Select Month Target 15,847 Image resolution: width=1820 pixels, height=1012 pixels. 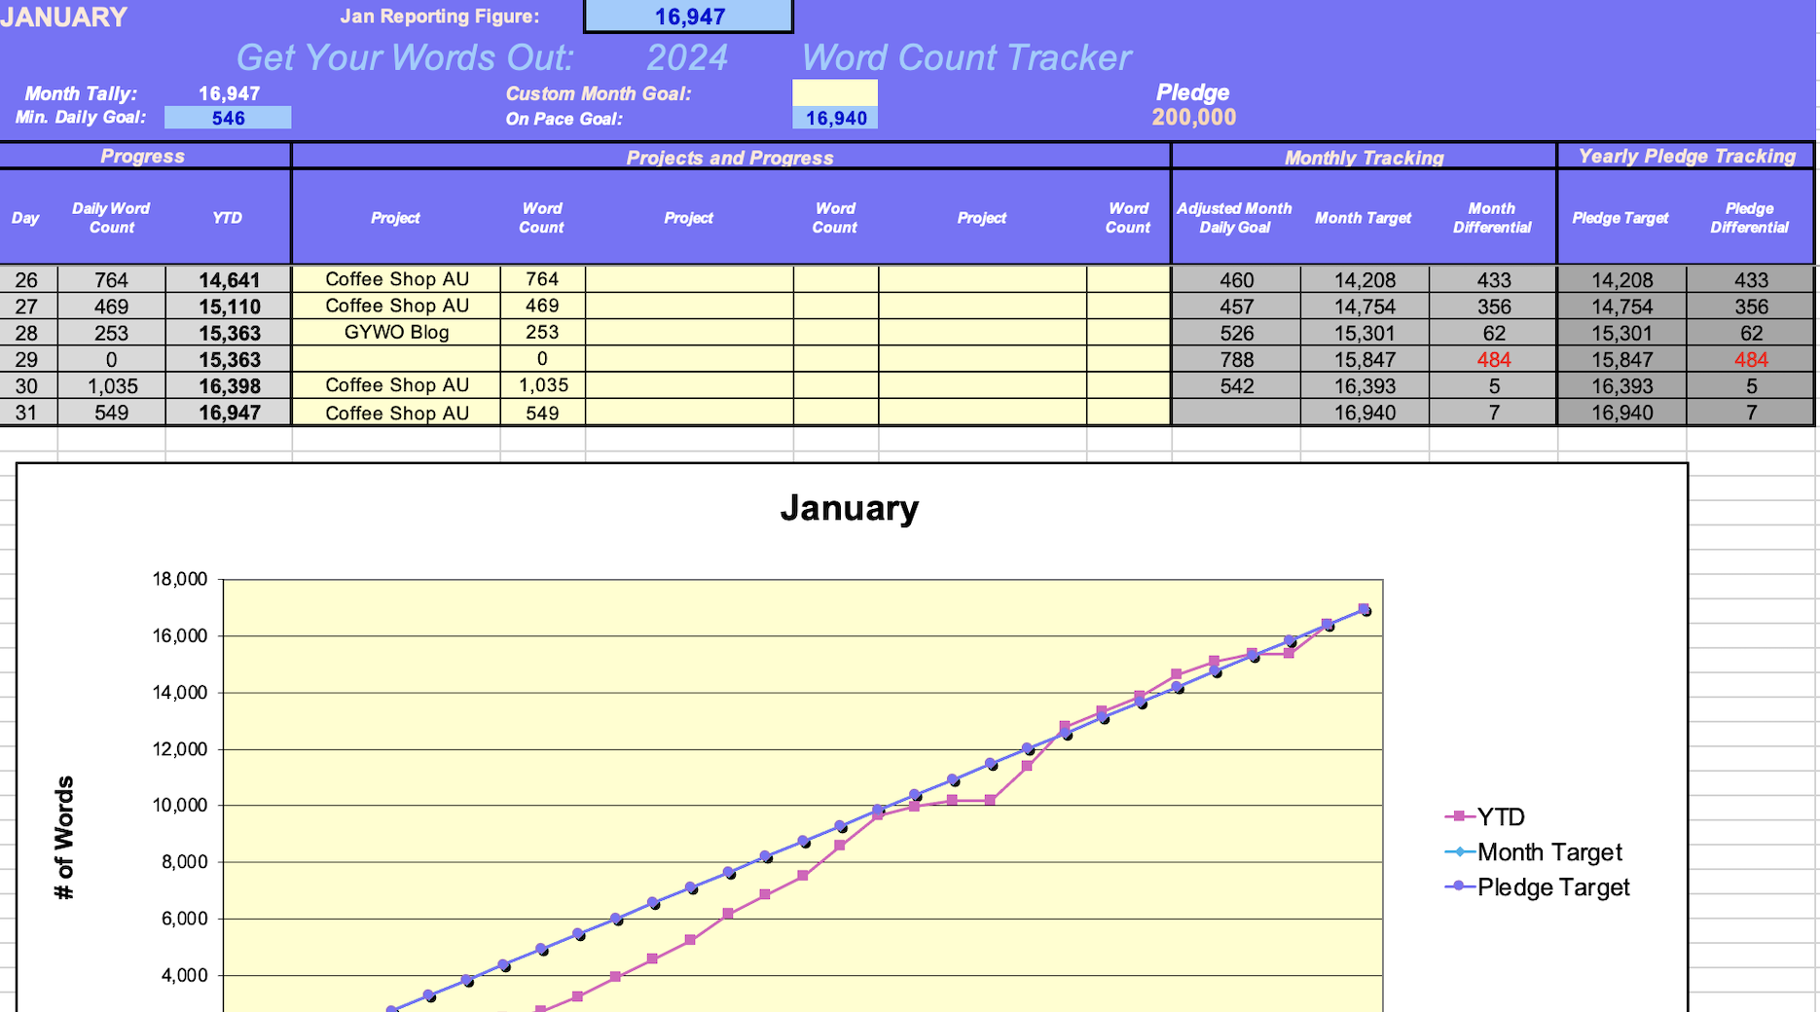click(1365, 359)
